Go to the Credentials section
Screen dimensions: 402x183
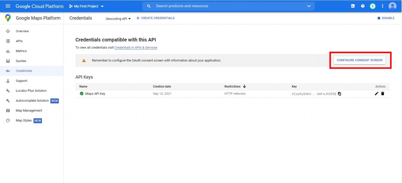point(24,71)
